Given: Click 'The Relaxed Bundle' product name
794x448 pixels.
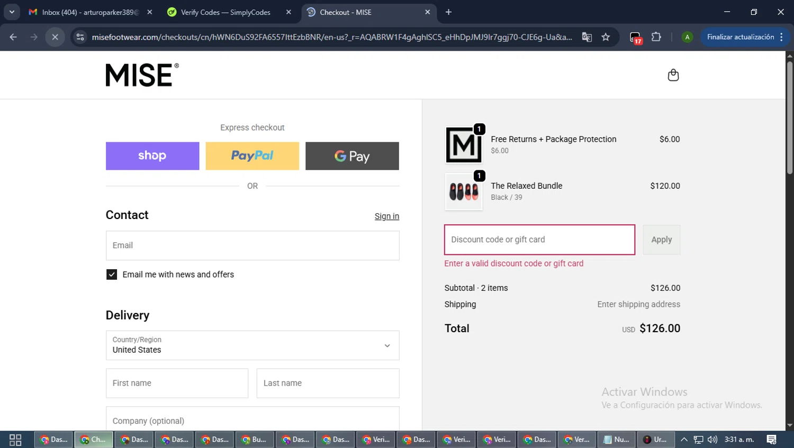Looking at the screenshot, I should pyautogui.click(x=527, y=186).
